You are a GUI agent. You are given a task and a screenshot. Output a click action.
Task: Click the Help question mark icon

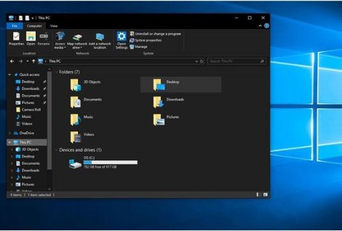pyautogui.click(x=267, y=26)
